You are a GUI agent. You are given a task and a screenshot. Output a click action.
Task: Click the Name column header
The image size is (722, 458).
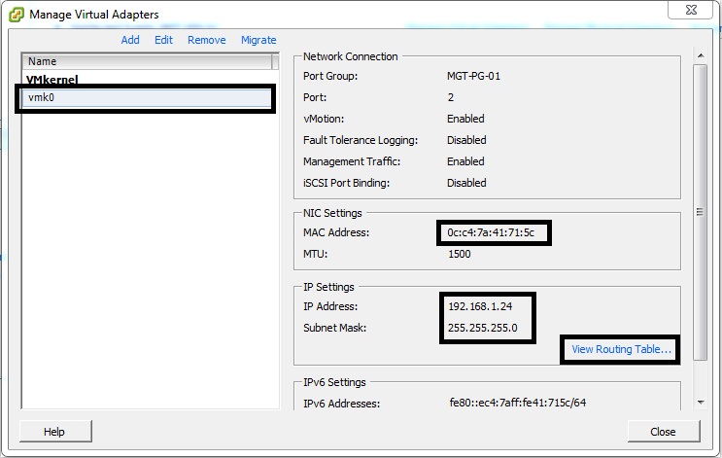click(x=146, y=61)
